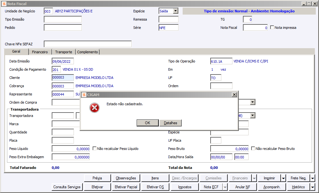This screenshot has width=319, height=193.
Task: Click the Nota Fiscal window title icon
Action: [4, 4]
